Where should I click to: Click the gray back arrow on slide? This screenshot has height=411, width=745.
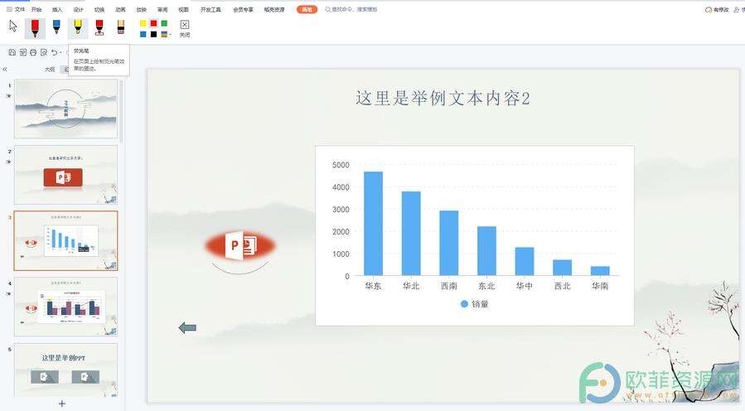[x=187, y=327]
